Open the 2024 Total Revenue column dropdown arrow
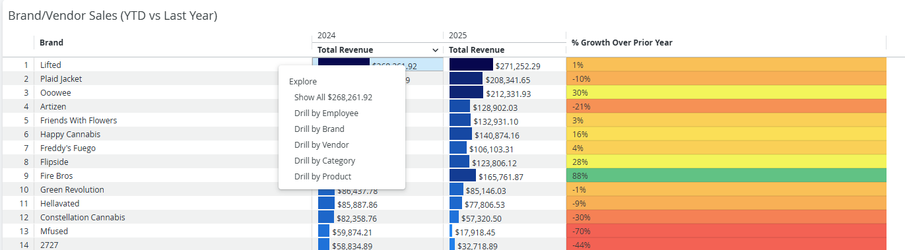Screen dimensions: 905x250 point(435,50)
